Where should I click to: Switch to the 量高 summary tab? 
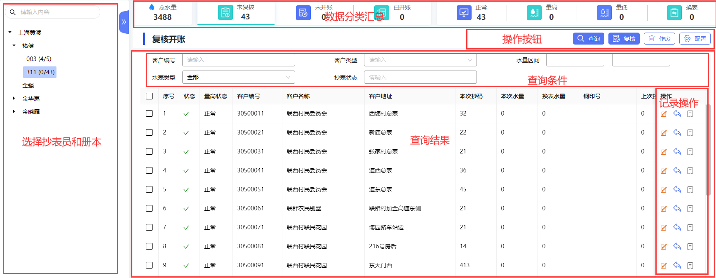pos(542,13)
